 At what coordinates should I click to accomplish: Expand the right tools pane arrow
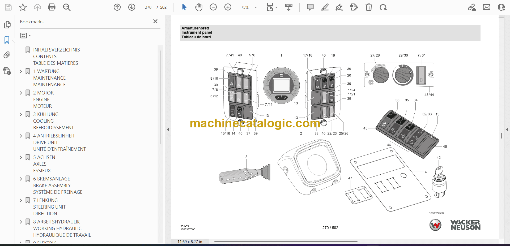(x=507, y=130)
